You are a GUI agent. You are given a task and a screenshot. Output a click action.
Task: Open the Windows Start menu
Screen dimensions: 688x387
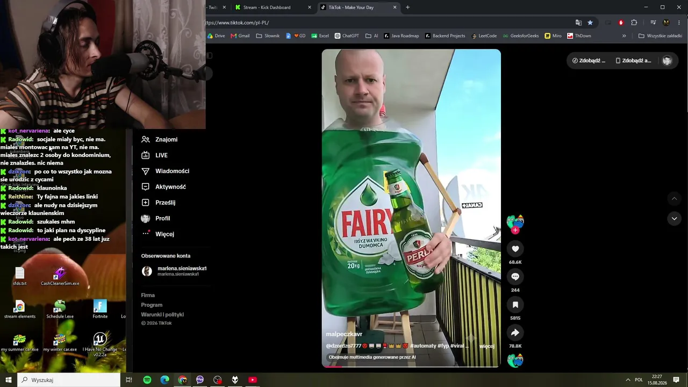(9, 380)
